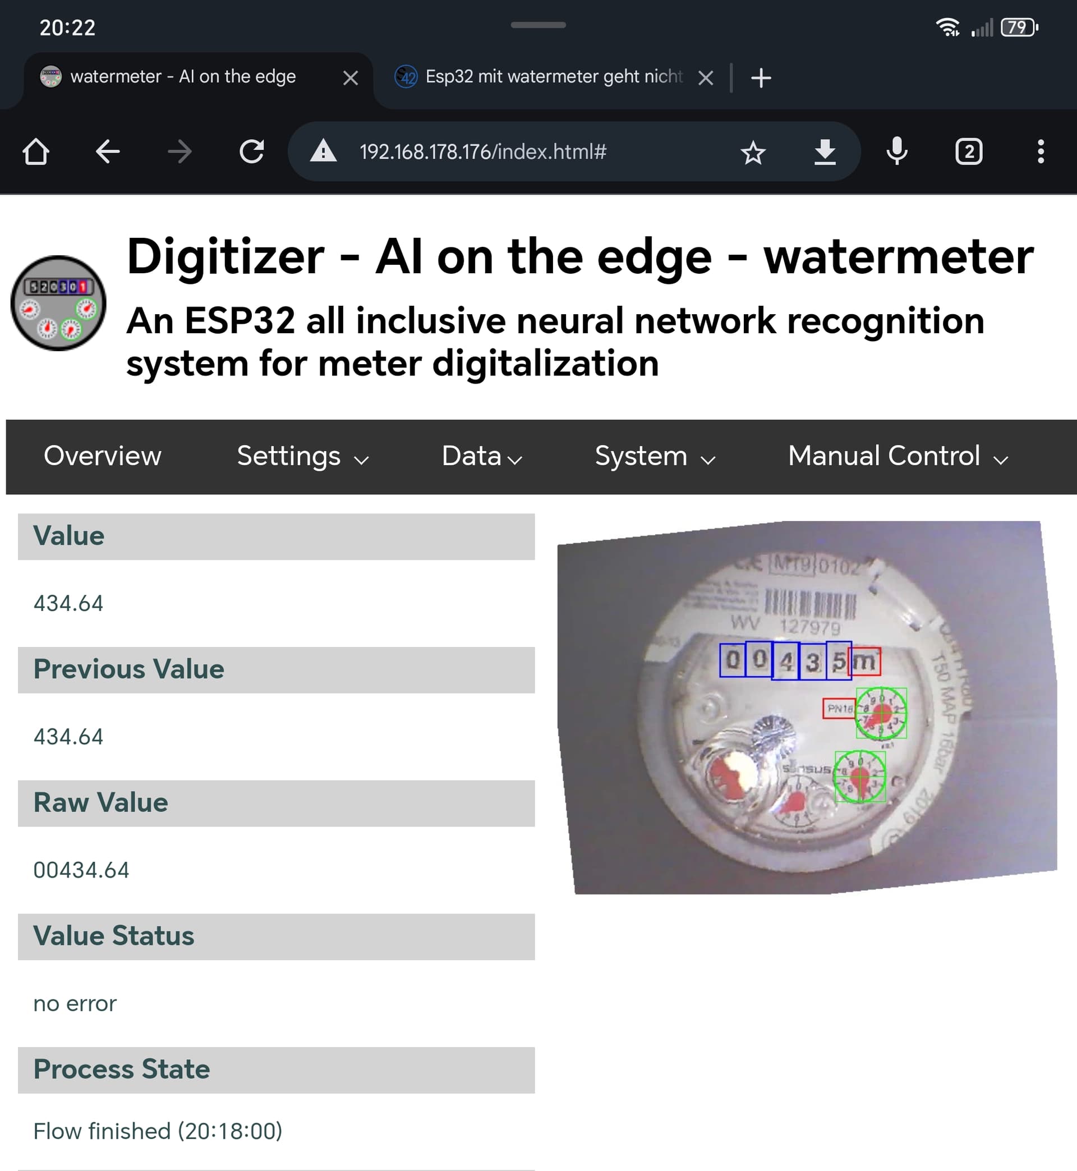Tap the browser home icon
Screen dimensions: 1077x1171
click(x=35, y=152)
